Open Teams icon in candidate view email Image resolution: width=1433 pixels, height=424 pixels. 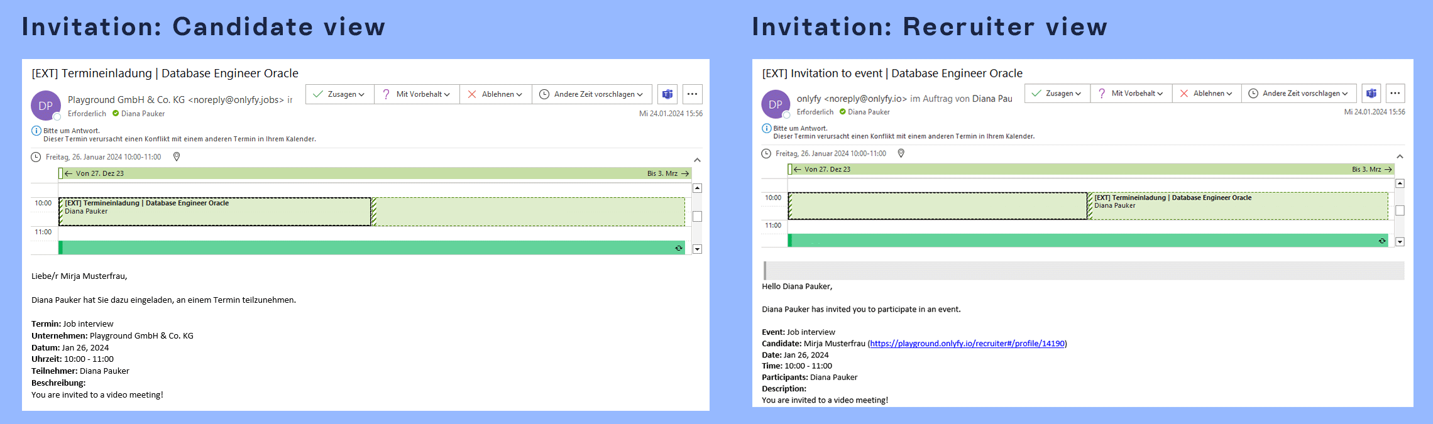[667, 94]
